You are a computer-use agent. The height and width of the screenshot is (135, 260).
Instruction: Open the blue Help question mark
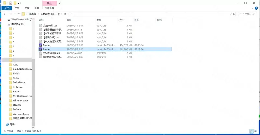coord(257,8)
